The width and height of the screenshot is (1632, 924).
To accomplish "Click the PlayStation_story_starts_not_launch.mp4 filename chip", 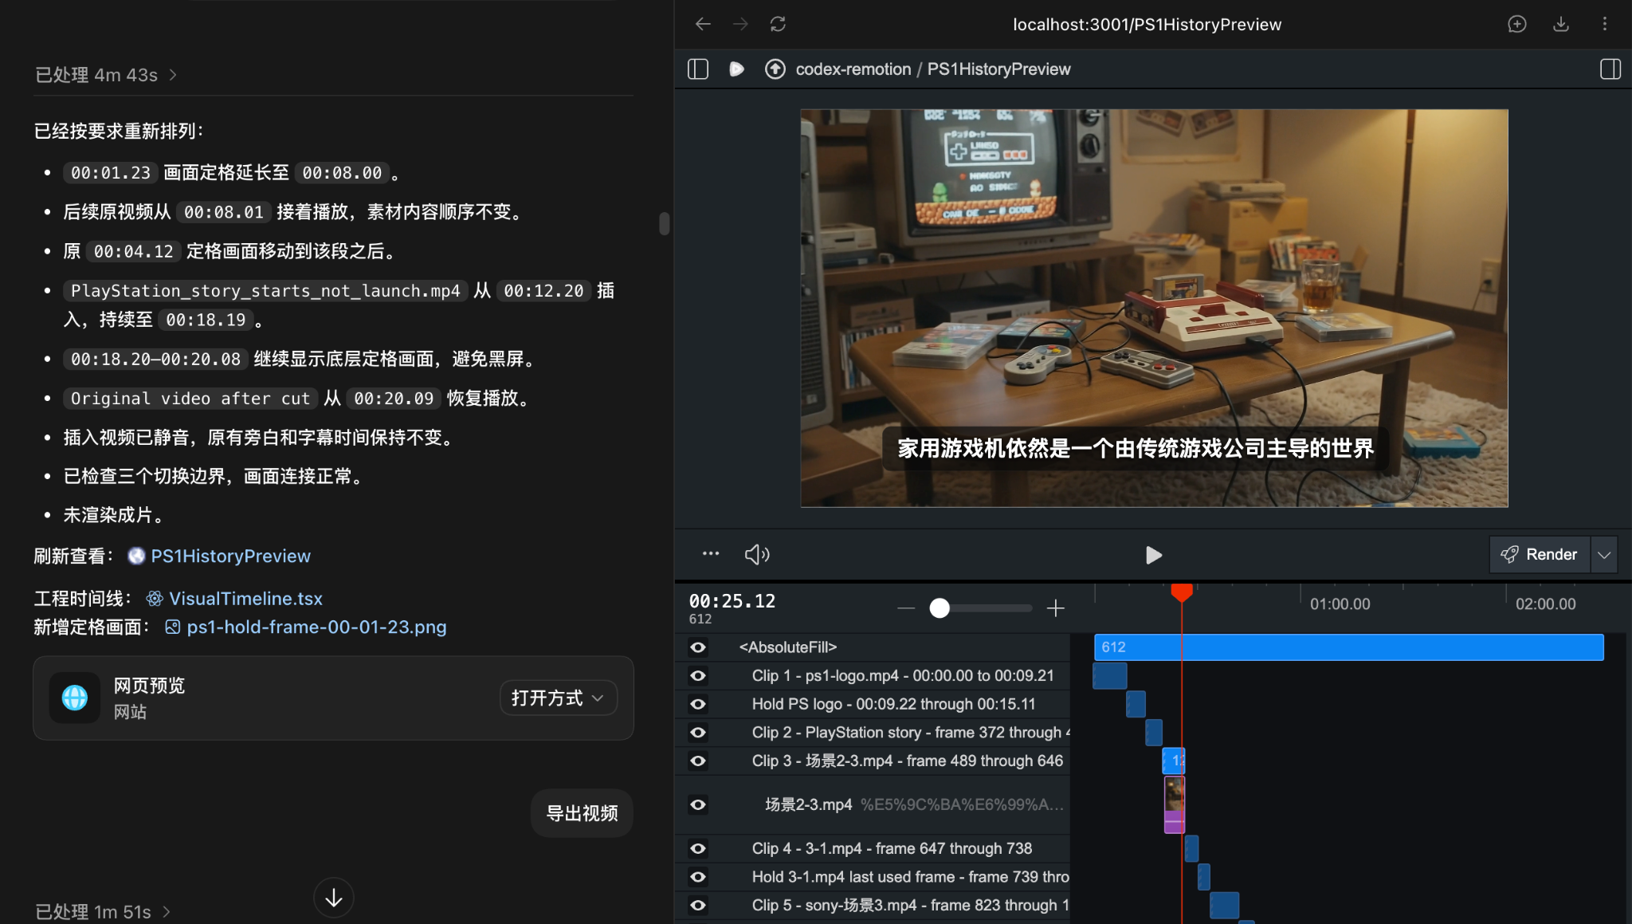I will coord(265,291).
